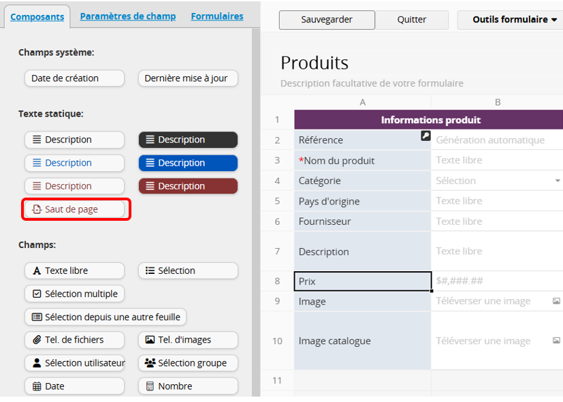The height and width of the screenshot is (402, 563).
Task: Click the key icon in Référence cell
Action: [425, 136]
